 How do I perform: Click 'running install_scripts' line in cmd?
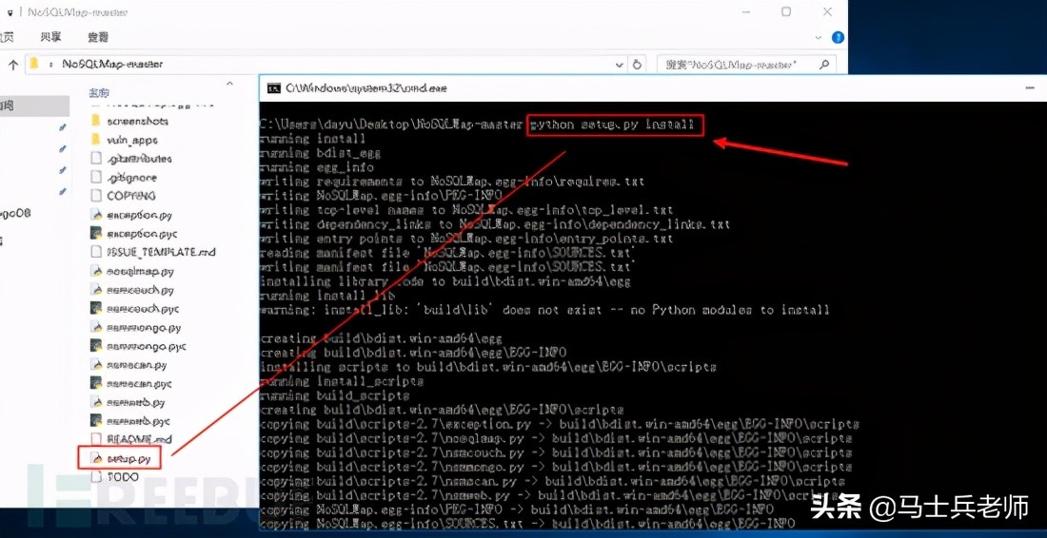(342, 381)
